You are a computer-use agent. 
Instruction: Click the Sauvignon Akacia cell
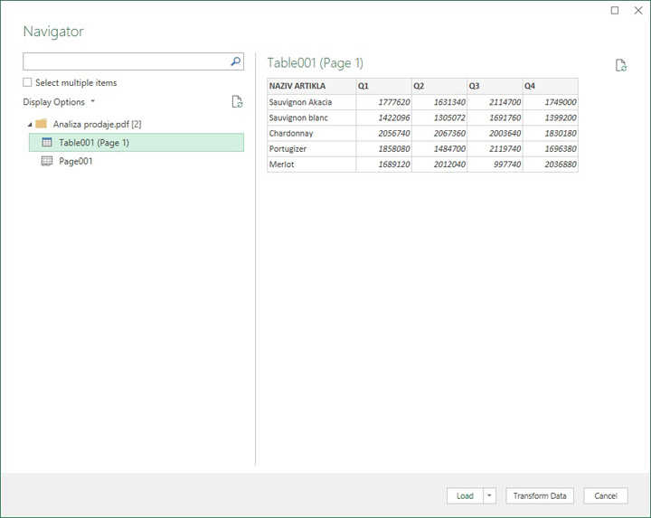[x=311, y=102]
